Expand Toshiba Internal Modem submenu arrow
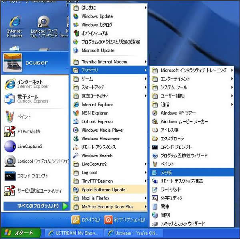240x239 pixels. click(146, 62)
